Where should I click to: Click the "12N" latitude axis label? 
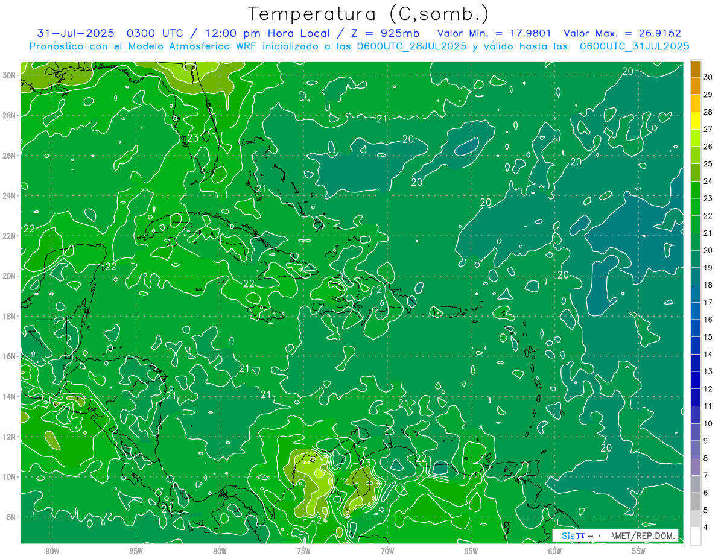pyautogui.click(x=9, y=437)
